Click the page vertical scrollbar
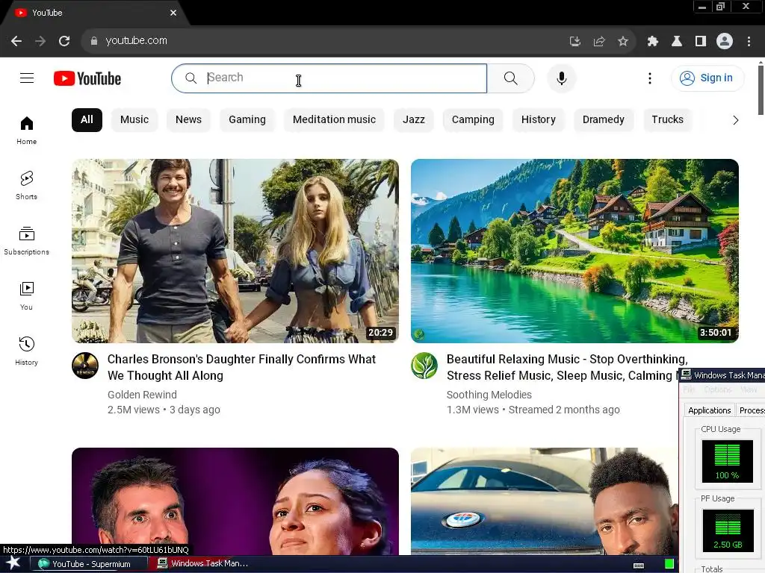 tap(761, 90)
